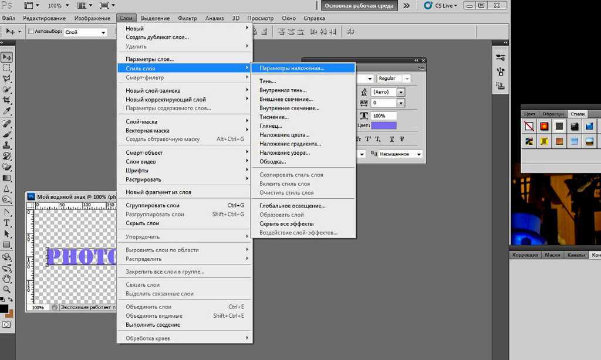Click the purple text color swatch
This screenshot has height=360, width=601.
click(x=383, y=125)
